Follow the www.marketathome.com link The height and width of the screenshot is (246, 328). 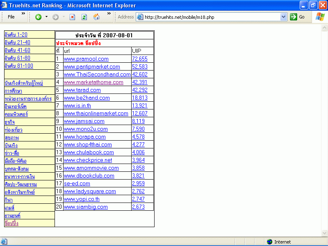(x=93, y=82)
